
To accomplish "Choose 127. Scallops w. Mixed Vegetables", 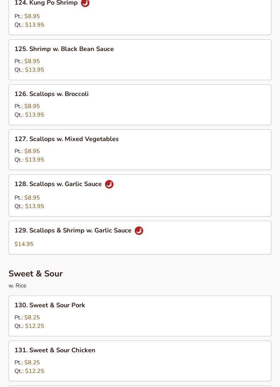I will 66,139.
